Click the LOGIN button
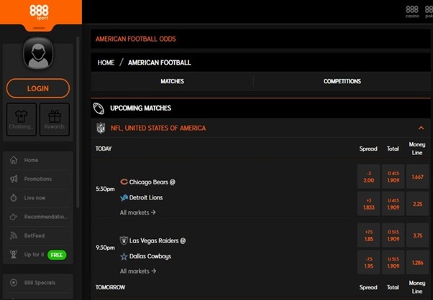Screen dimensions: 433x300 click(38, 88)
